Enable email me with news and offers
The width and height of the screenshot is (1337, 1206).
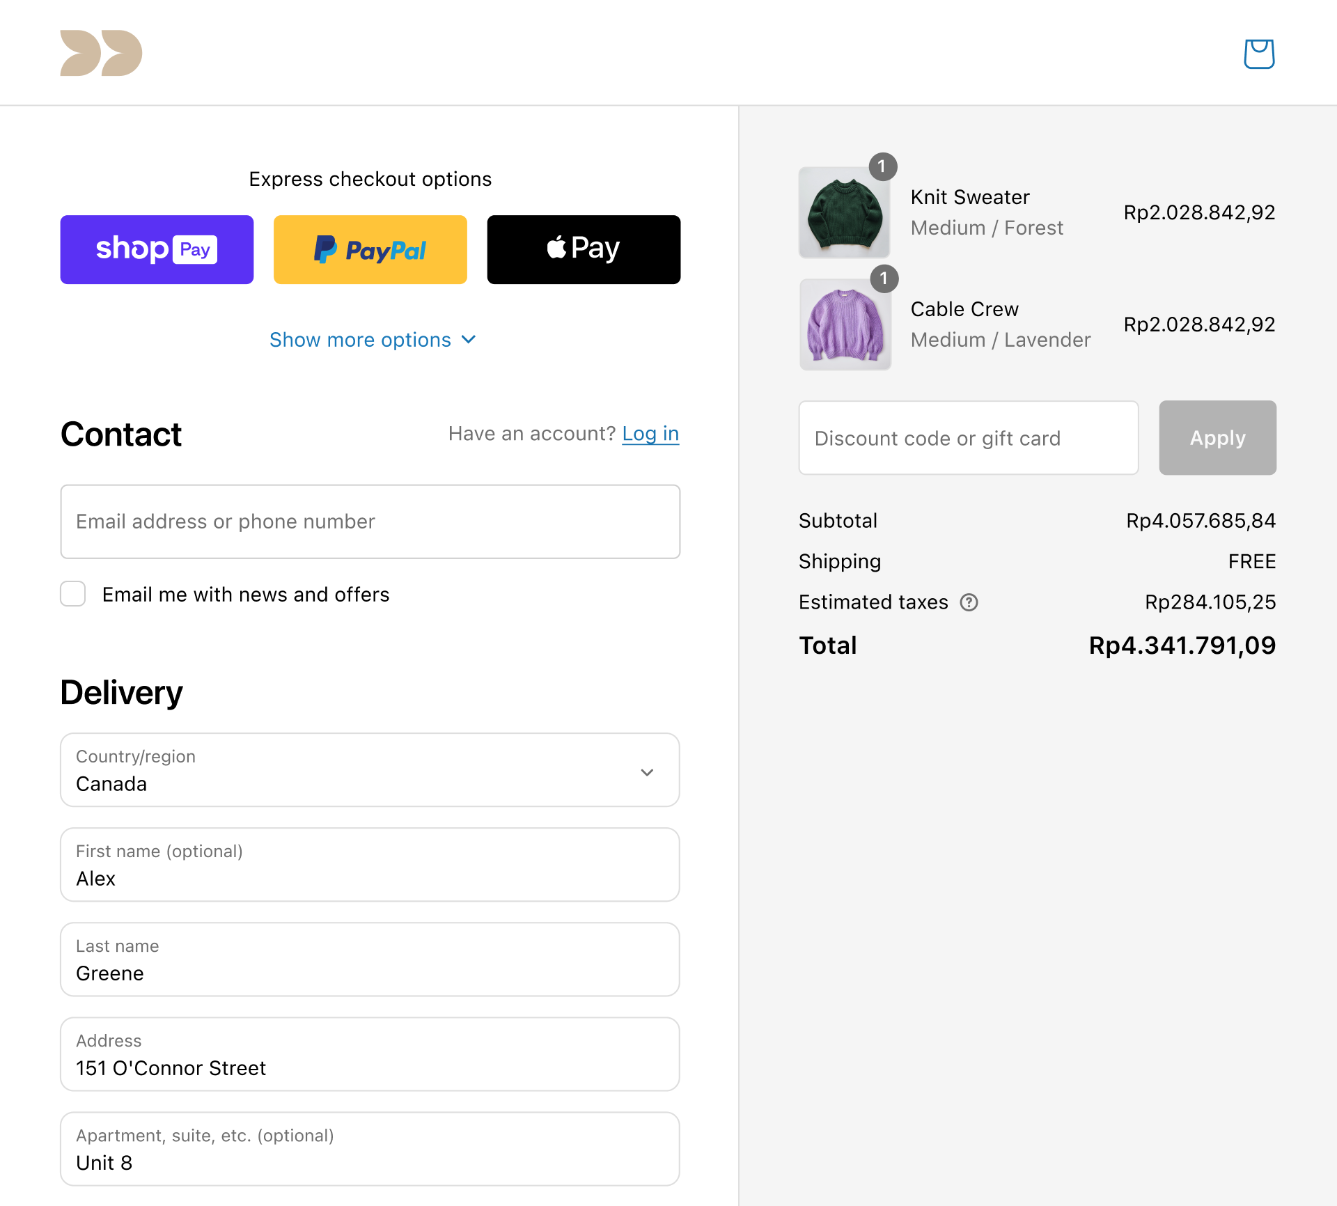[73, 594]
